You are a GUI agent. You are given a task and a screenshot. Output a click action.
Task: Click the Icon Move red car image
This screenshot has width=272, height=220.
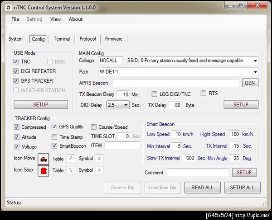pyautogui.click(x=44, y=159)
